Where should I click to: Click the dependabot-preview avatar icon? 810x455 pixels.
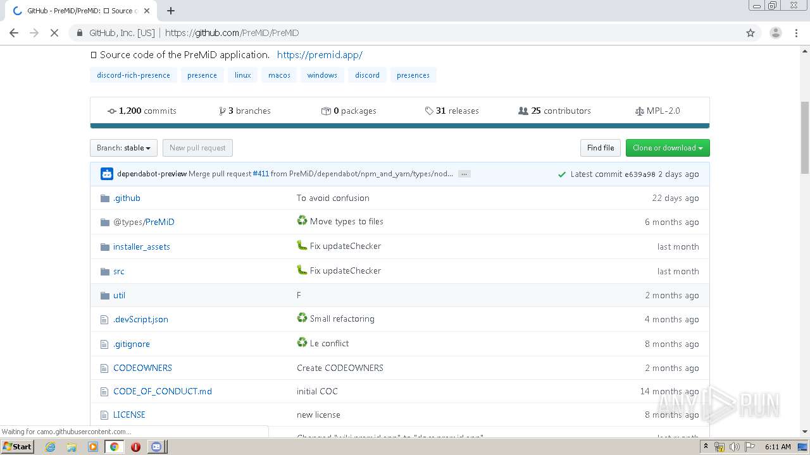(x=107, y=174)
